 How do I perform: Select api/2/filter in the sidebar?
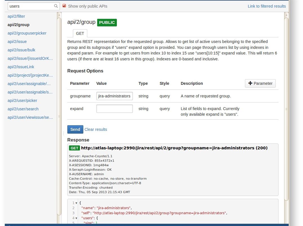tap(16, 16)
